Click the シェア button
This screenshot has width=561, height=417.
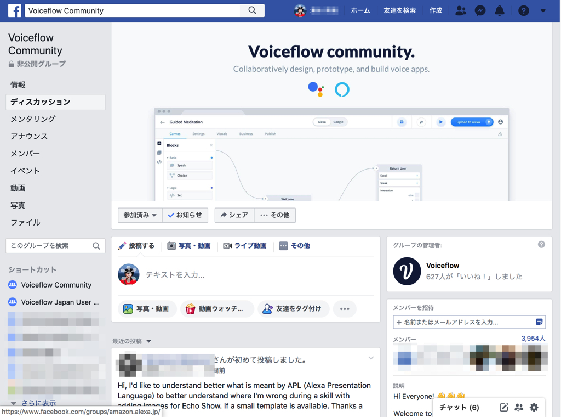234,215
